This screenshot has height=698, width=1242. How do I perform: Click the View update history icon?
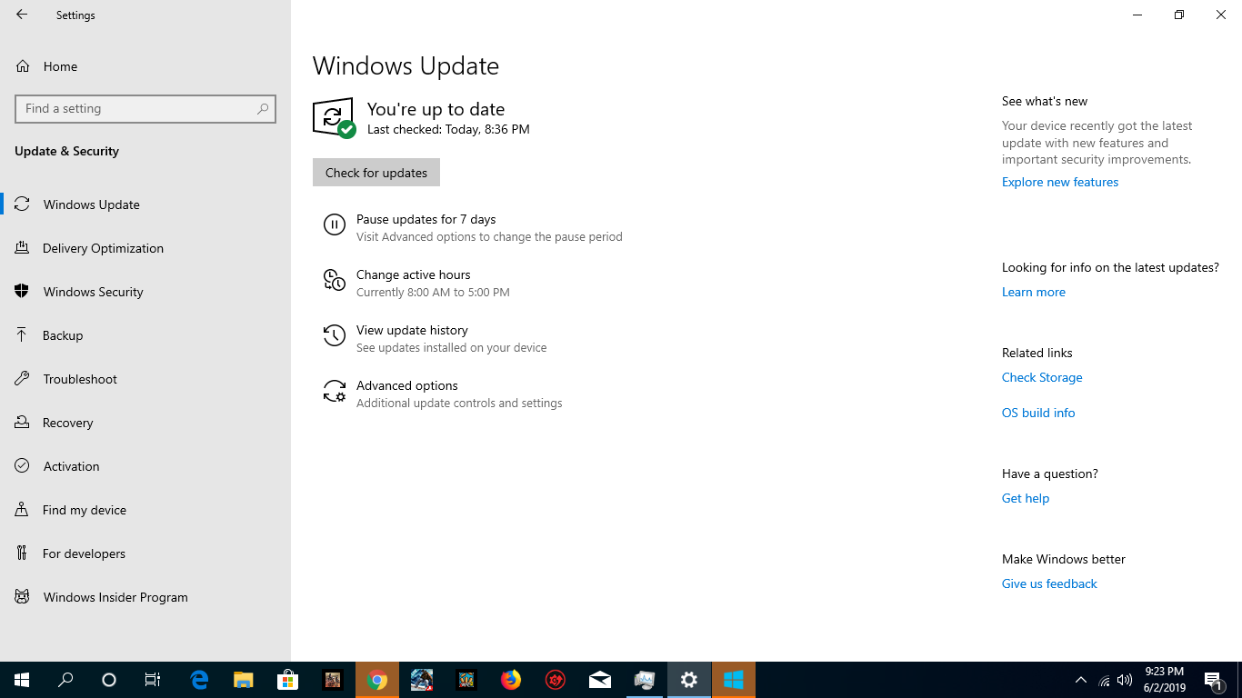[335, 335]
